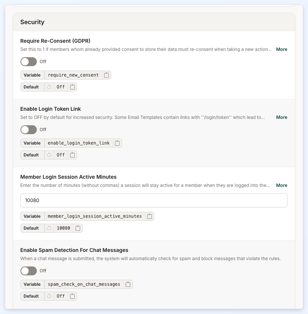Expand More for Login Token Link description

282,117
